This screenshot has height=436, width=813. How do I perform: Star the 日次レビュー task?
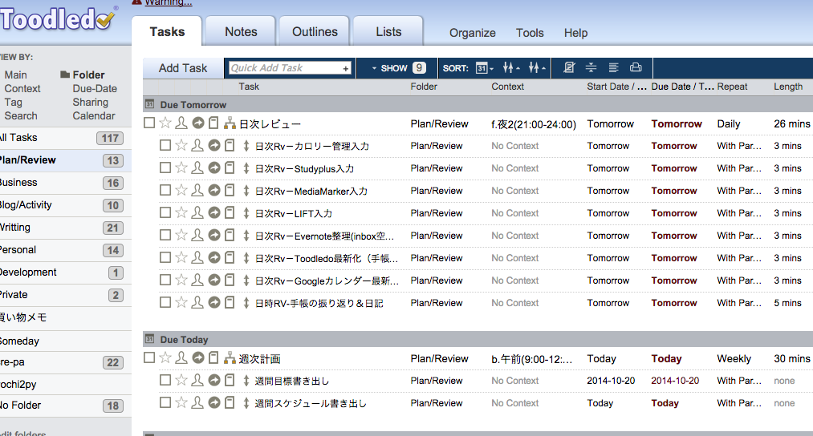click(165, 123)
